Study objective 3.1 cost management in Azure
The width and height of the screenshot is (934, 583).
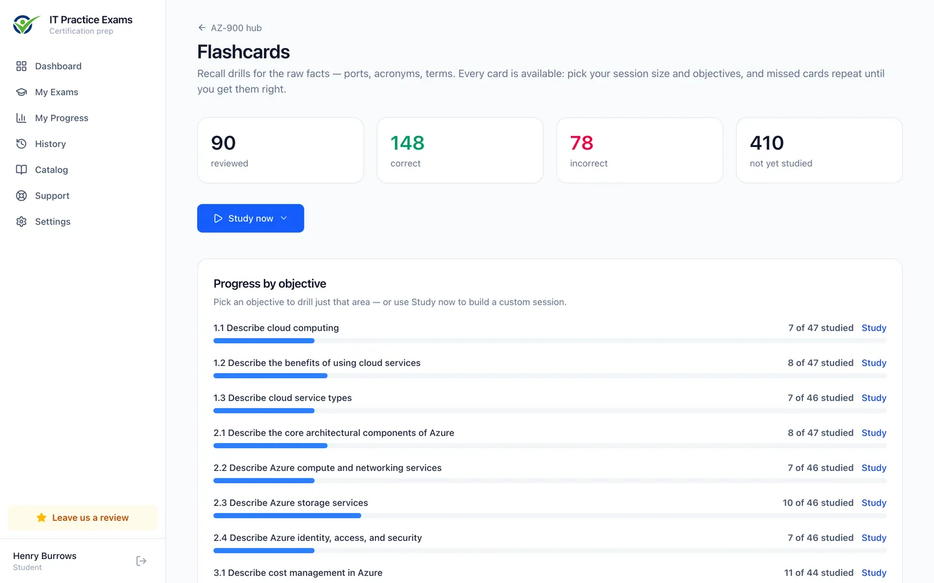(x=874, y=573)
